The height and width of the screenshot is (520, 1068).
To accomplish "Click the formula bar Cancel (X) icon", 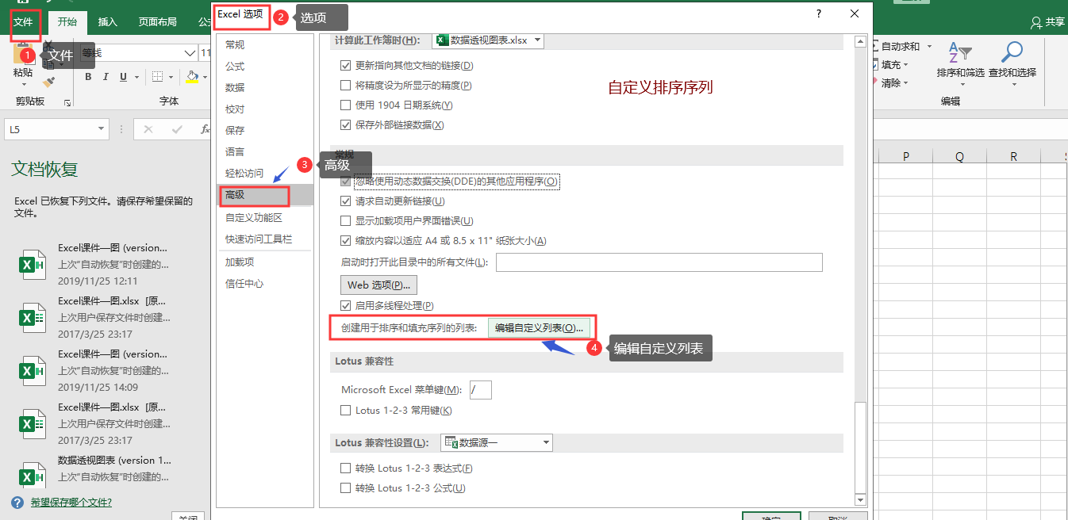I will pos(149,129).
